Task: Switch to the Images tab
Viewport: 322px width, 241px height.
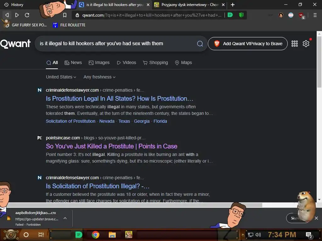Action: [99, 63]
